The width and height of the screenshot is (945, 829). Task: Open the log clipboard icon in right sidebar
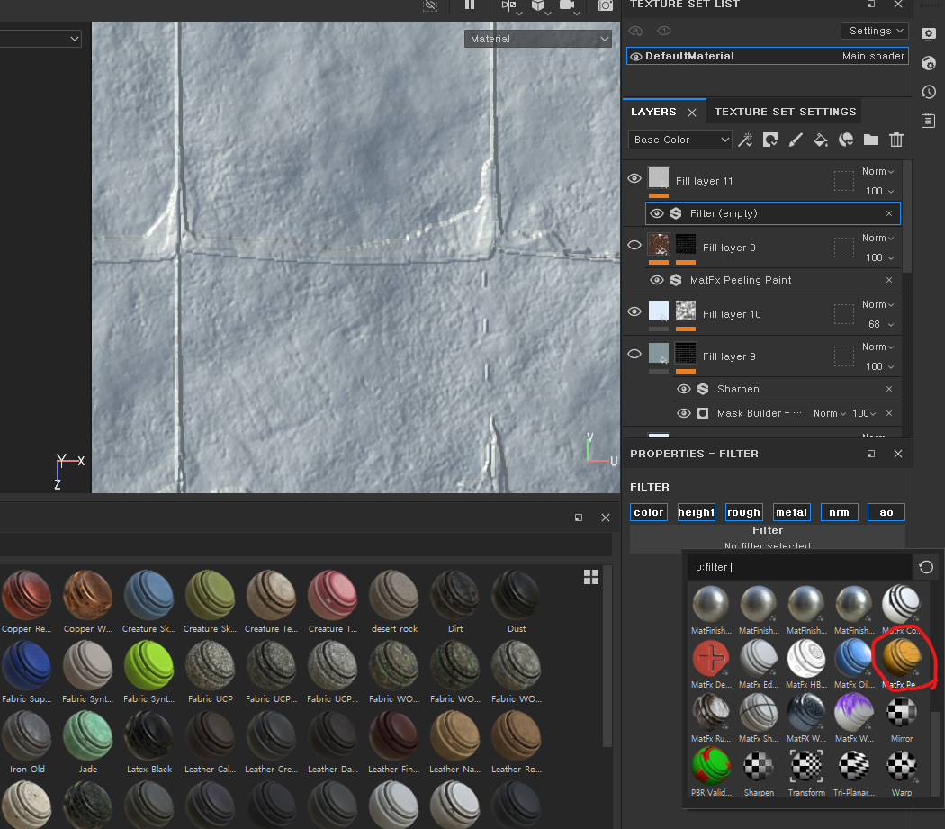coord(929,121)
